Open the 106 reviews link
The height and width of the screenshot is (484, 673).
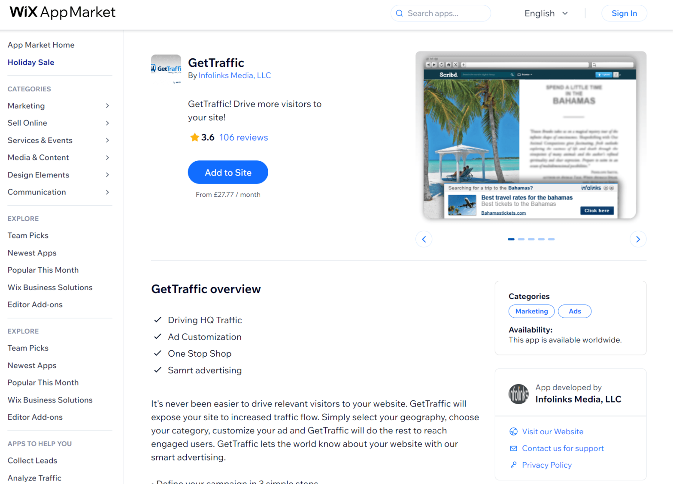click(243, 137)
